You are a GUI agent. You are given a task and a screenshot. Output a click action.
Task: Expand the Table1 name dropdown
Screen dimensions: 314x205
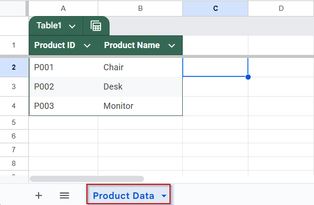pos(72,26)
